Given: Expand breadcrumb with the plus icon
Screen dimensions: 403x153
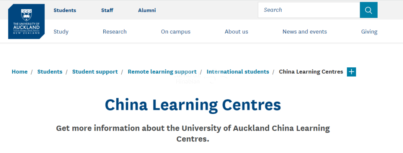Looking at the screenshot, I should [351, 72].
